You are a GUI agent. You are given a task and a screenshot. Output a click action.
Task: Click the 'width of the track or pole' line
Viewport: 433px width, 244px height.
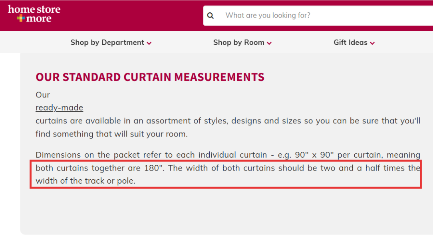pos(85,181)
